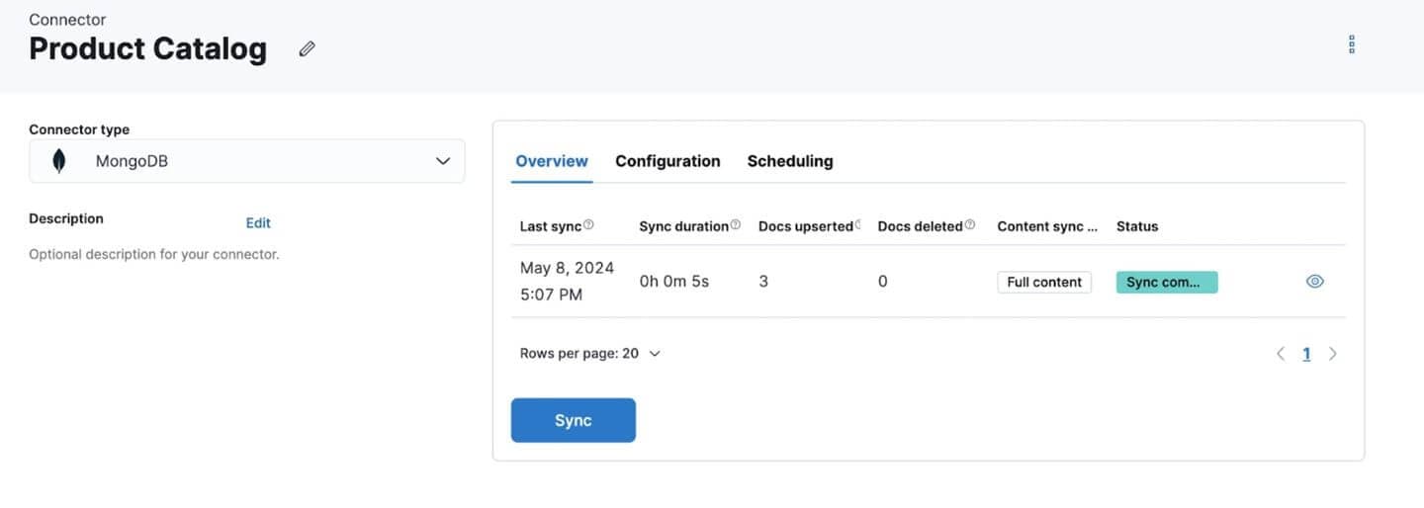Screen dimensions: 1424x508
Task: Go to the previous page arrow
Action: pyautogui.click(x=1281, y=354)
